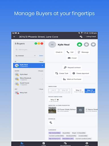Set Kylie Neal interest to maybe
The height and width of the screenshot is (146, 109).
[86, 44]
